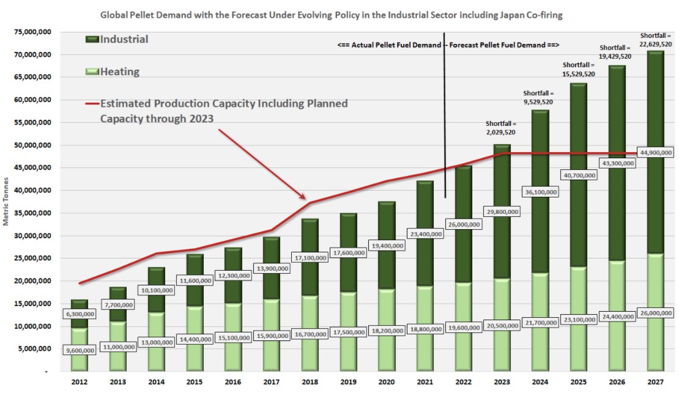Click the red Estimated Production Capacity legend line
Image resolution: width=679 pixels, height=396 pixels.
[x=92, y=104]
